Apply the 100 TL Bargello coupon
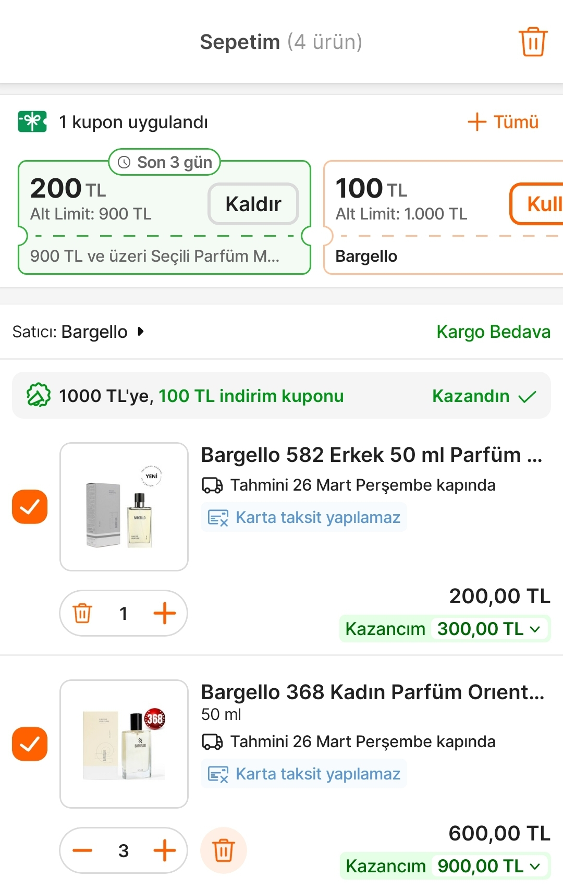 coord(540,204)
